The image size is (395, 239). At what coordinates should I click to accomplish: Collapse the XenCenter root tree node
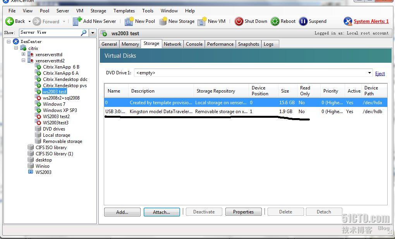point(9,41)
